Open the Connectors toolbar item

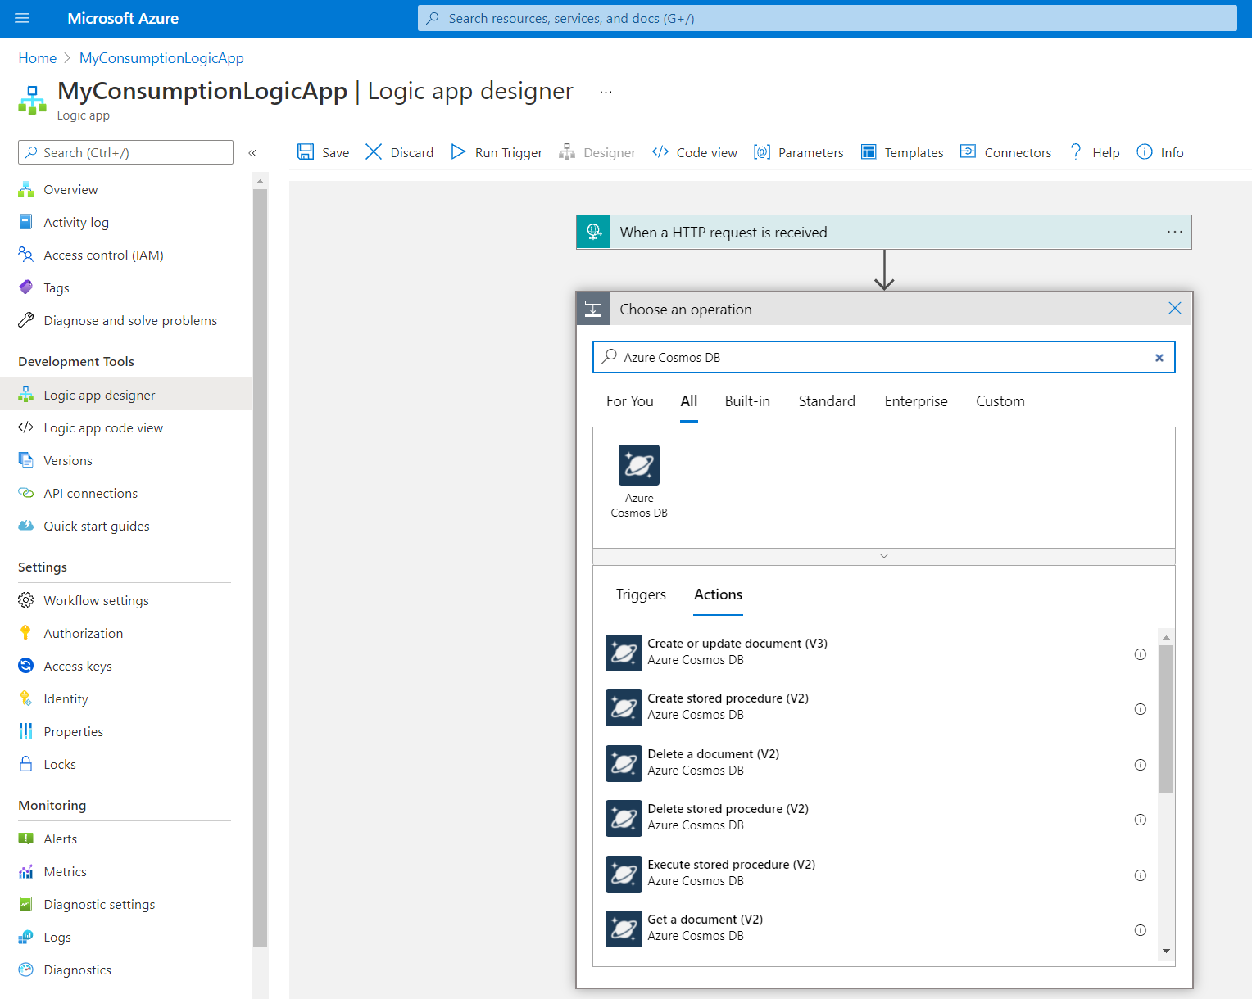[1005, 152]
